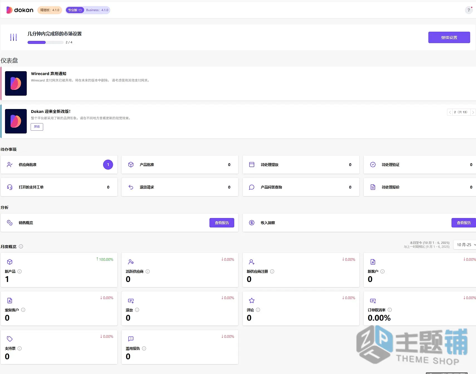Show info tooltip beside 重复客户
This screenshot has height=374, width=476.
(23, 310)
